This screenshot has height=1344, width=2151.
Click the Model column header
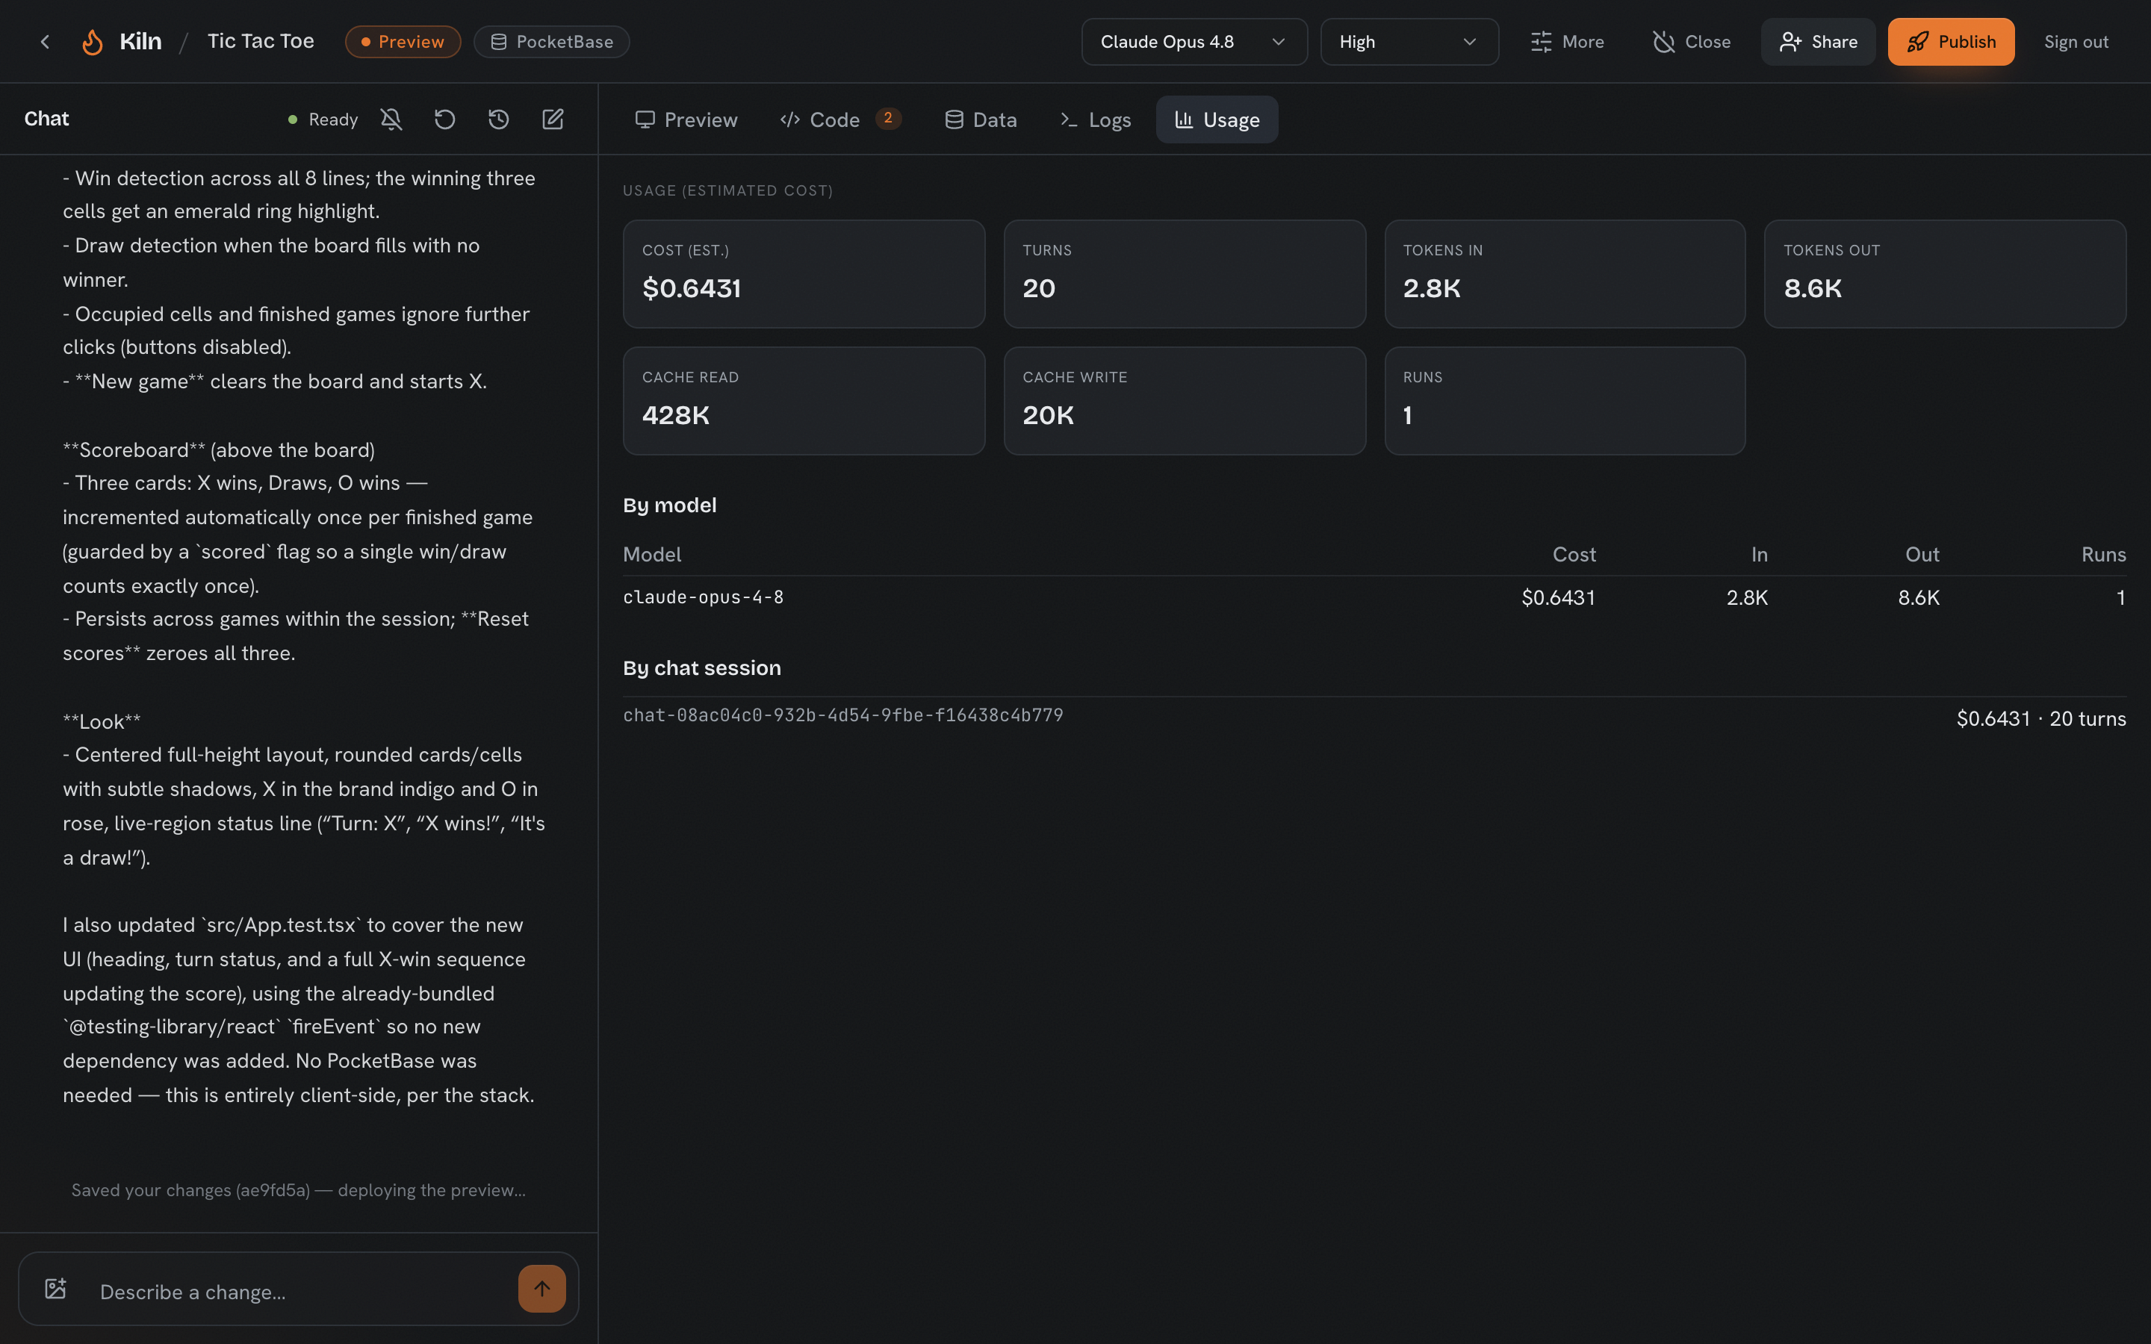651,555
